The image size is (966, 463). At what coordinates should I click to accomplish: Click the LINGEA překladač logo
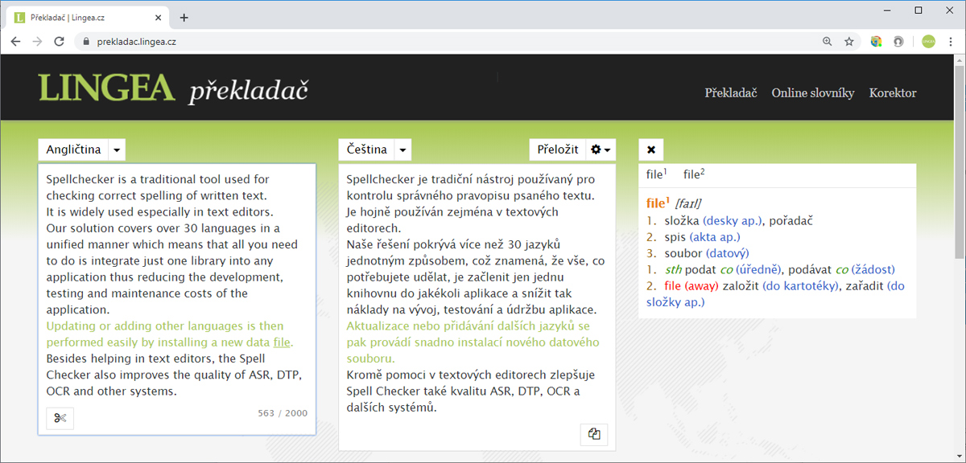(173, 88)
